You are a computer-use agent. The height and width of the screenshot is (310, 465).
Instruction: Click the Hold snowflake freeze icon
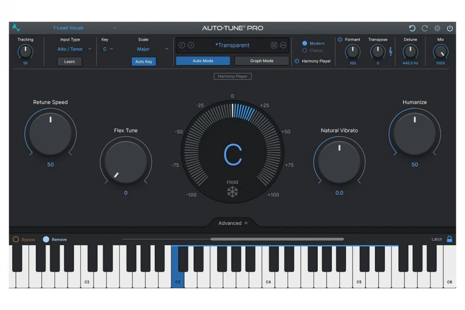pos(233,192)
